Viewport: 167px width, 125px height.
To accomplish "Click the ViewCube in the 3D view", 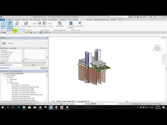I will click(x=157, y=48).
